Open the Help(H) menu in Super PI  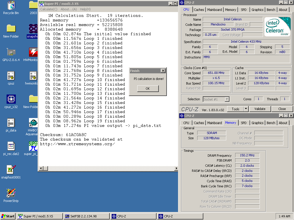pos(85,9)
